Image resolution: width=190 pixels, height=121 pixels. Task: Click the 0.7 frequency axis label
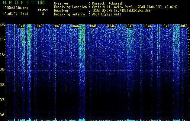(x=2, y=100)
